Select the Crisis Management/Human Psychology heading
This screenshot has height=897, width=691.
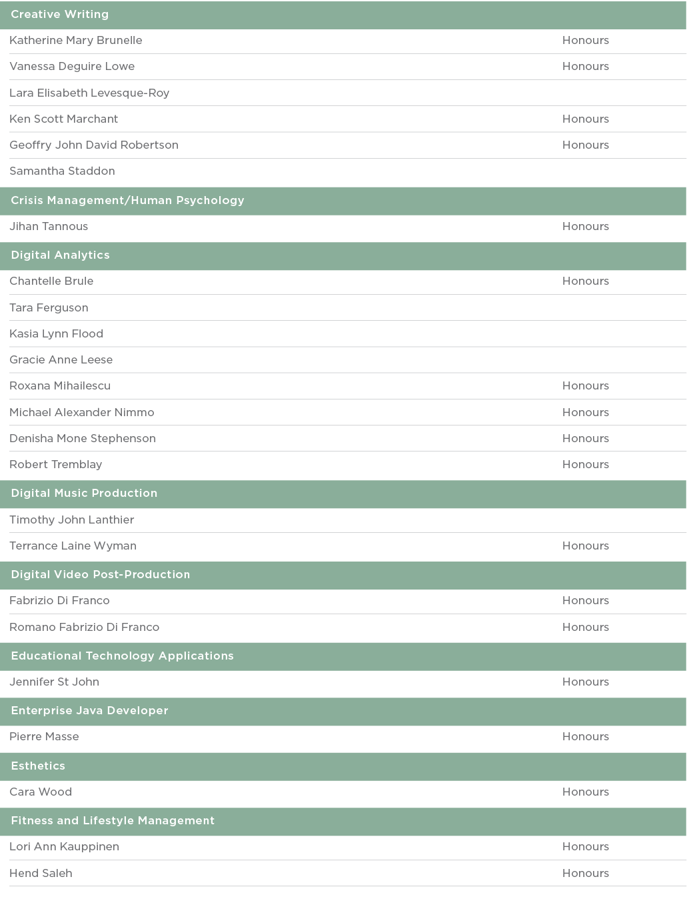point(127,201)
